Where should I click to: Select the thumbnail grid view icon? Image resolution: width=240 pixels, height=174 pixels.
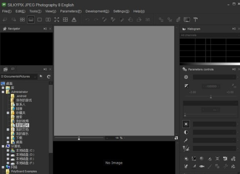pyautogui.click(x=22, y=19)
